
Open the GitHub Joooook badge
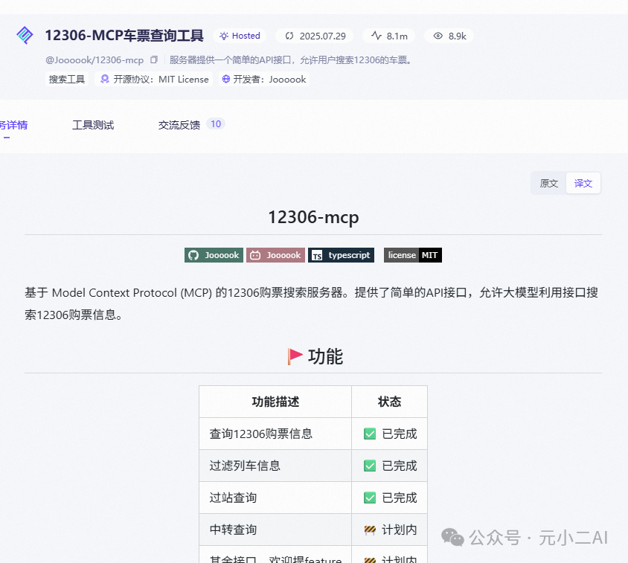click(x=214, y=255)
